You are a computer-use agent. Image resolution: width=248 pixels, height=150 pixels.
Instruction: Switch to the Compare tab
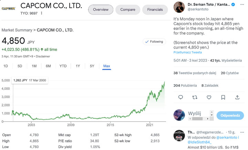tap(127, 10)
